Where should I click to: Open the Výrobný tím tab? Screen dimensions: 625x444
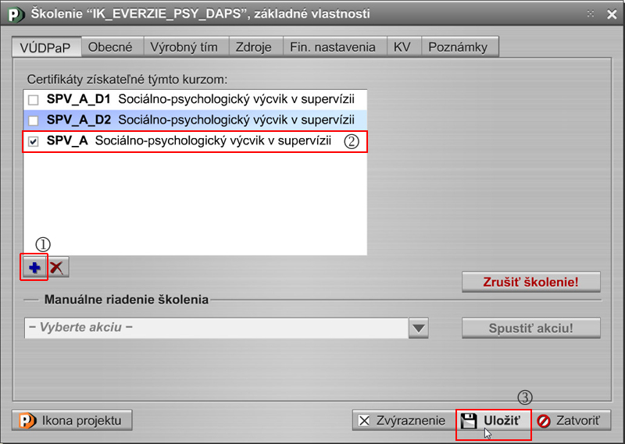[186, 47]
